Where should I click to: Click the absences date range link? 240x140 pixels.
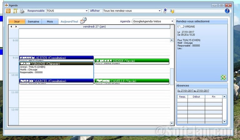[193, 91]
